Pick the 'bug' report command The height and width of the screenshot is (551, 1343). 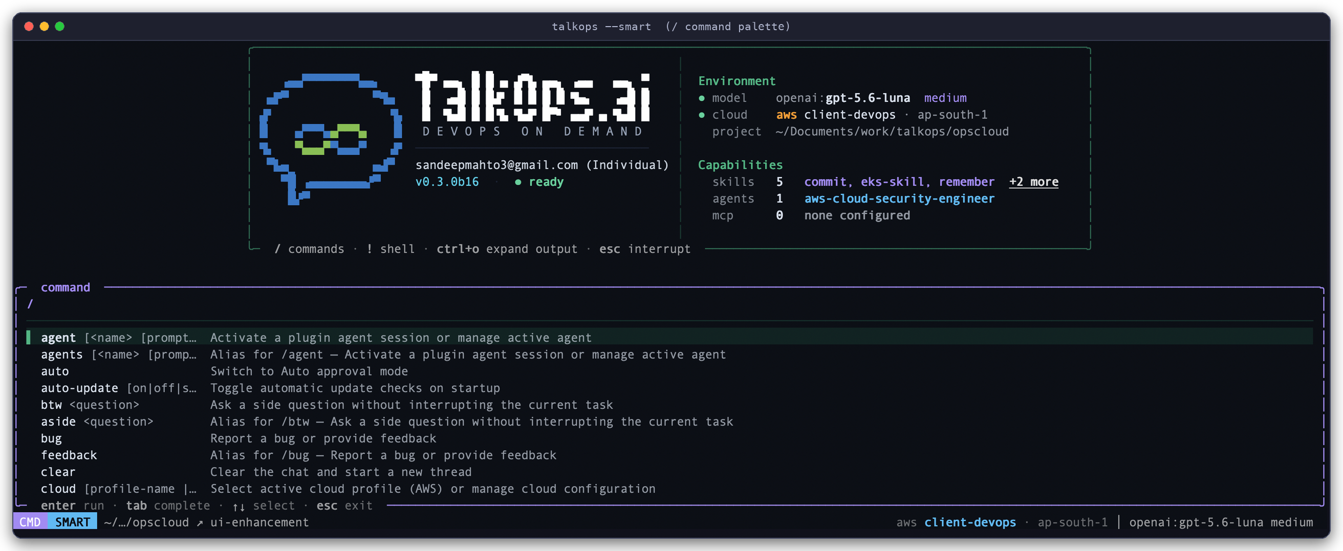tap(669, 438)
